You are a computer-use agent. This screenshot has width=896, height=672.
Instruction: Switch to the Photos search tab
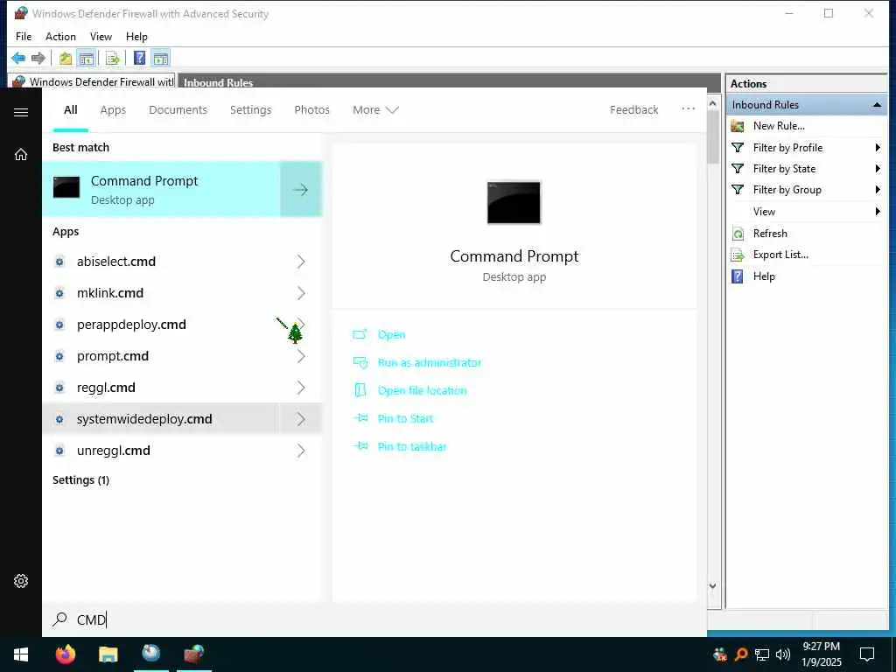click(312, 109)
